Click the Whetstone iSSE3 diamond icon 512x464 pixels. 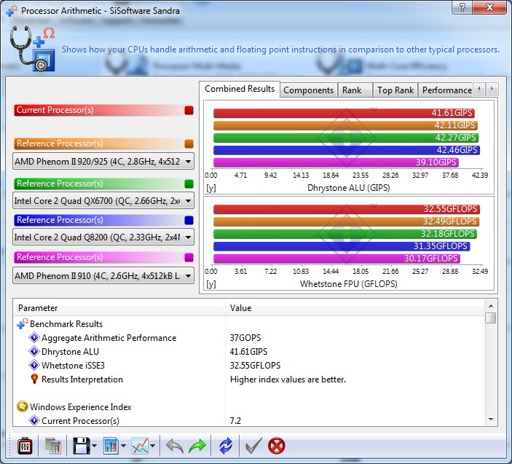tap(34, 365)
